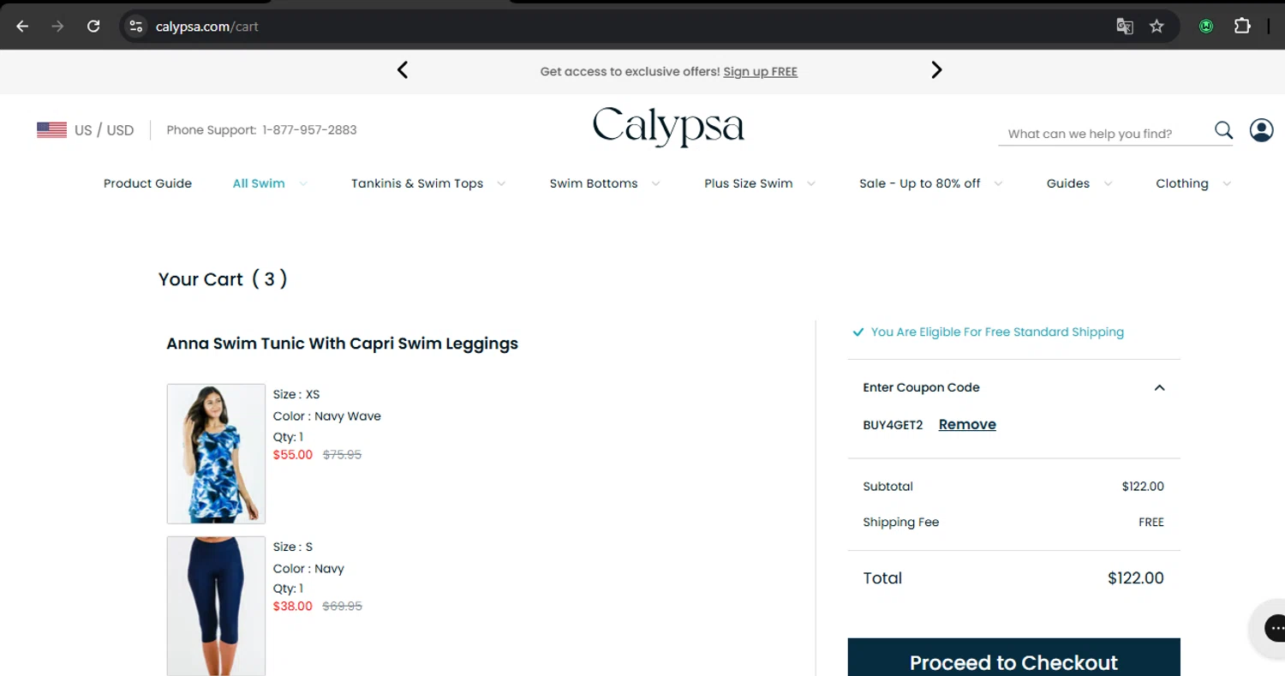The width and height of the screenshot is (1285, 676).
Task: Show next announcement with right arrow
Action: click(936, 70)
